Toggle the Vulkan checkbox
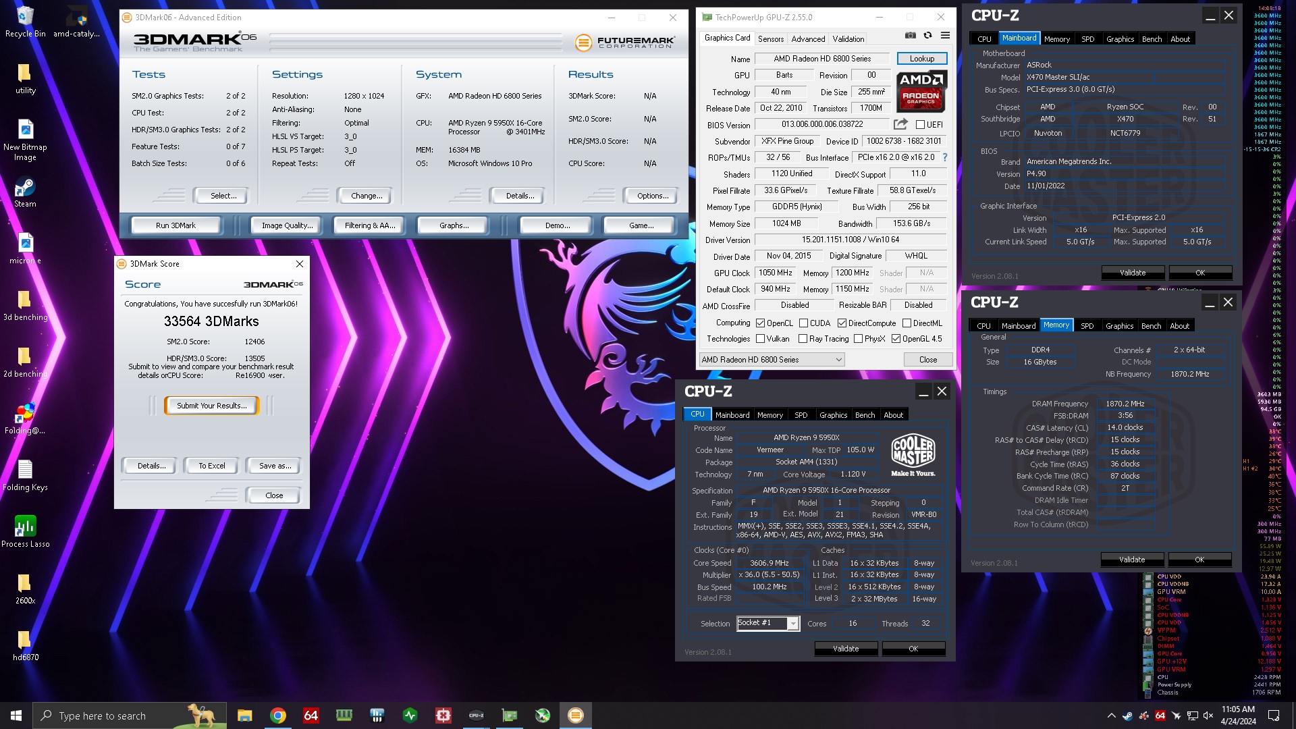The width and height of the screenshot is (1296, 729). pos(761,339)
